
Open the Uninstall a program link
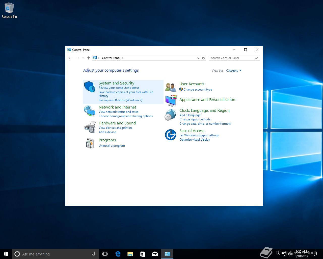pos(112,146)
